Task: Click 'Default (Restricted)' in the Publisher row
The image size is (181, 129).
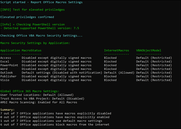Action: point(154,76)
